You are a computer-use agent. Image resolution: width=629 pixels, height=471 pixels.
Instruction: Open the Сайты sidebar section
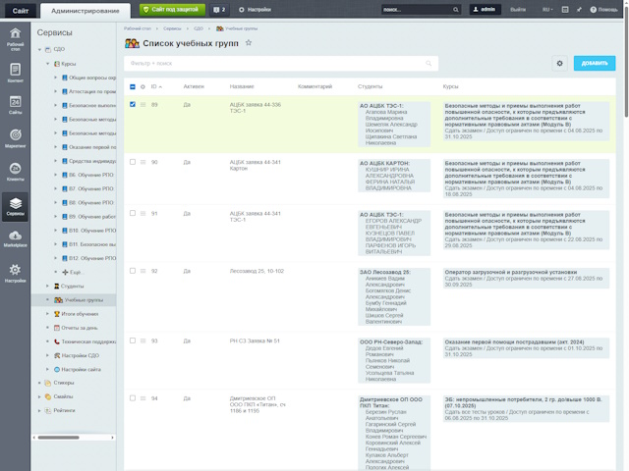16,105
